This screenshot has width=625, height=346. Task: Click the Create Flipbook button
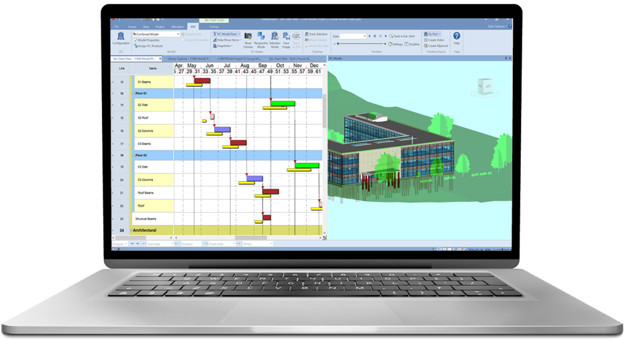(x=436, y=46)
